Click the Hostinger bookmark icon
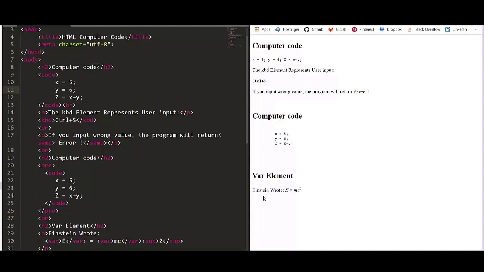484x272 pixels. coord(278,29)
